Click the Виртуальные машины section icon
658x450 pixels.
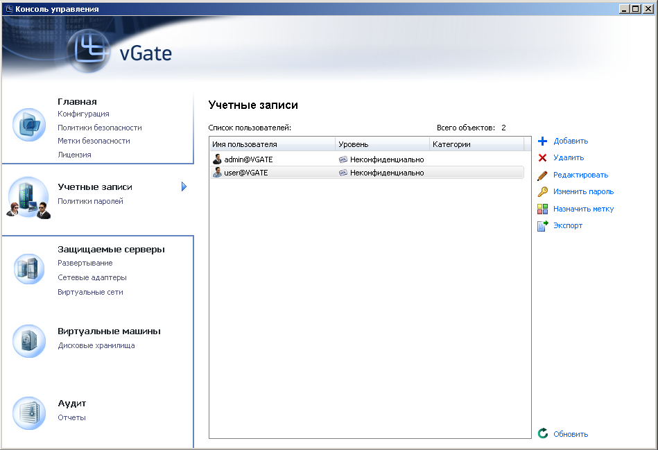[x=29, y=341]
